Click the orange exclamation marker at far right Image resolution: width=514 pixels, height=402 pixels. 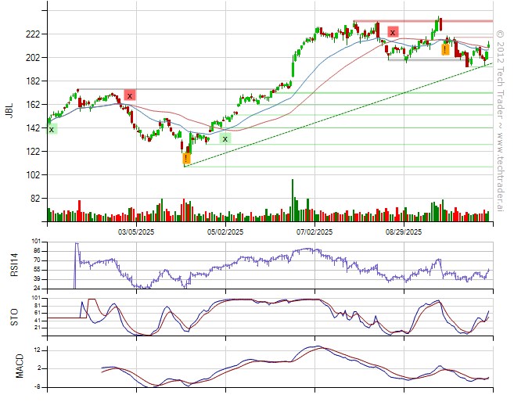pyautogui.click(x=445, y=49)
